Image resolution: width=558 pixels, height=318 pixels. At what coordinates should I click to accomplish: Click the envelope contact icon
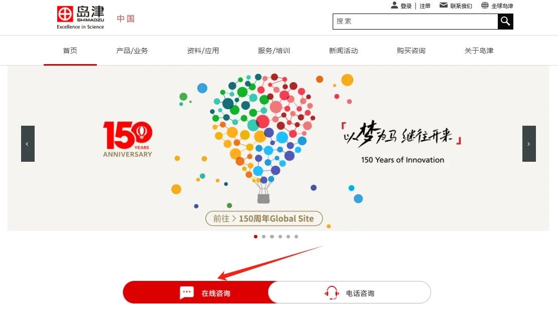click(x=444, y=5)
